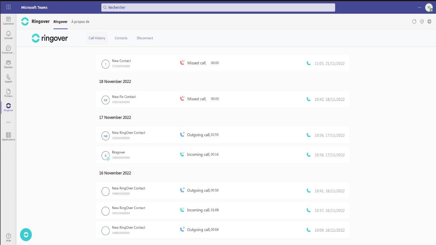Click phone icon for the 10:41, 16/11/2022 call

click(x=308, y=191)
